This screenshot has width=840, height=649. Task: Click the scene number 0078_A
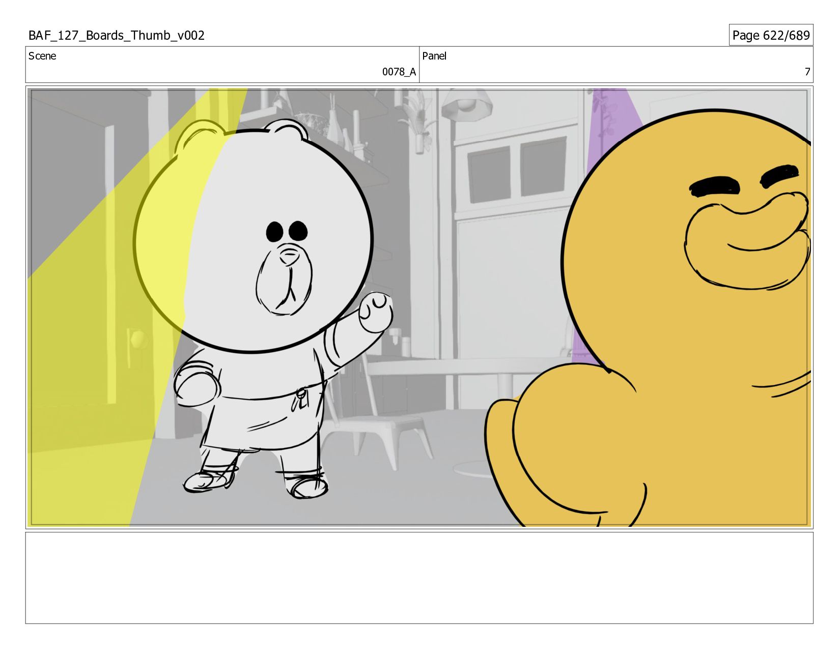399,72
